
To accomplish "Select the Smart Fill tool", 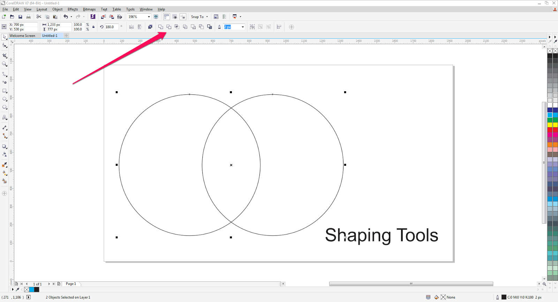I will 5,181.
